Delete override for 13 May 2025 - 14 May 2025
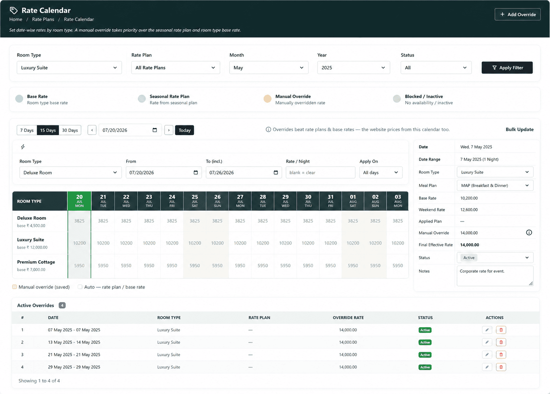The width and height of the screenshot is (550, 394). click(x=501, y=342)
